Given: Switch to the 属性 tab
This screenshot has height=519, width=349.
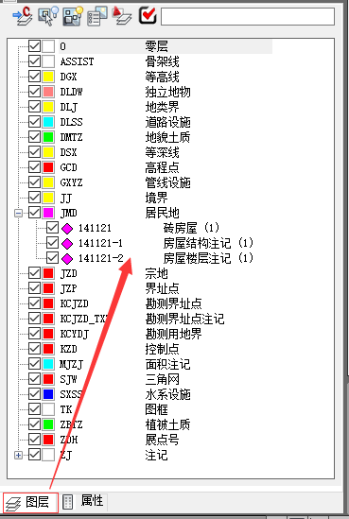Looking at the screenshot, I should click(x=84, y=501).
